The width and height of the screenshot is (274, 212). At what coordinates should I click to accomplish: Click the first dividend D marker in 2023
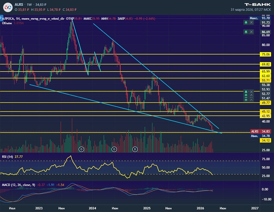point(81,149)
